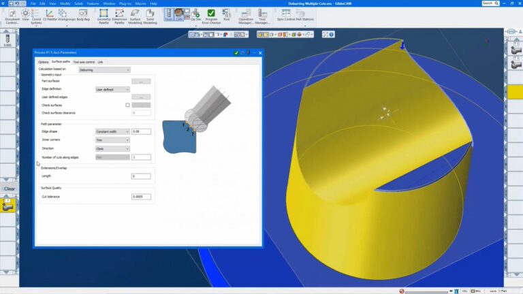Screen dimensions: 523x294
Task: Open the File menu
Action: click(x=33, y=3)
